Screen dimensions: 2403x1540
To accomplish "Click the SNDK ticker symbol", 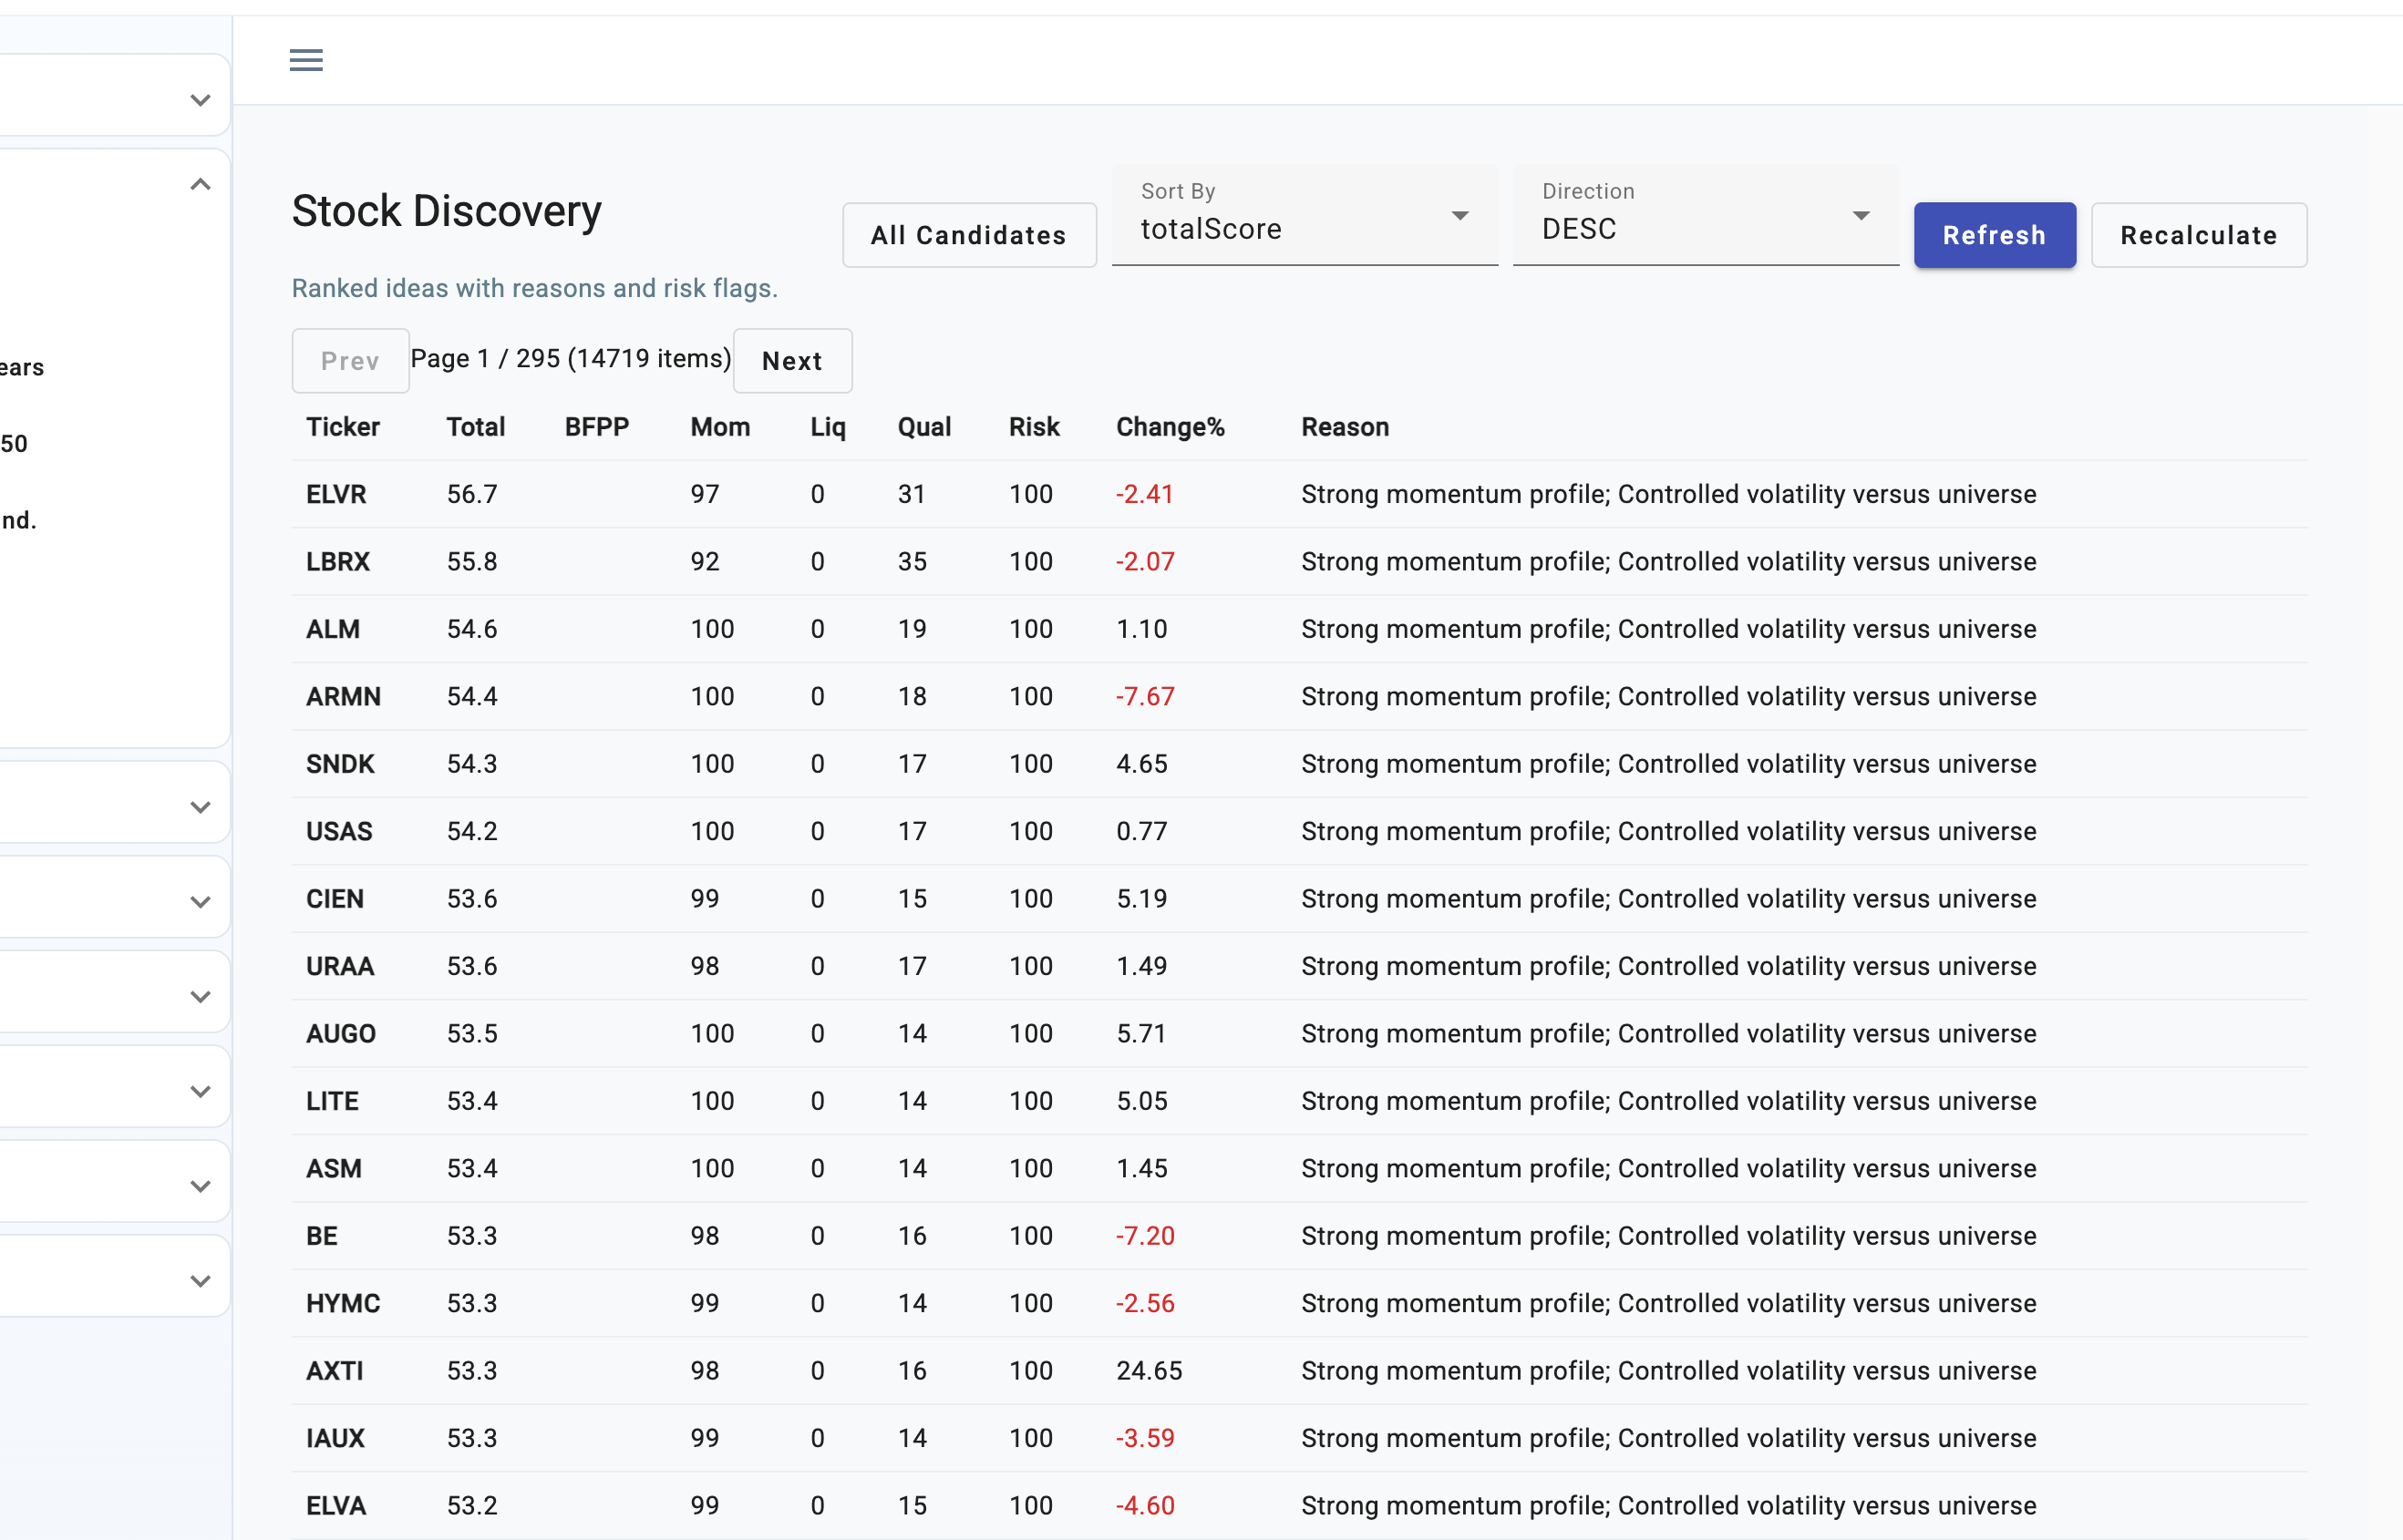I will pyautogui.click(x=340, y=764).
